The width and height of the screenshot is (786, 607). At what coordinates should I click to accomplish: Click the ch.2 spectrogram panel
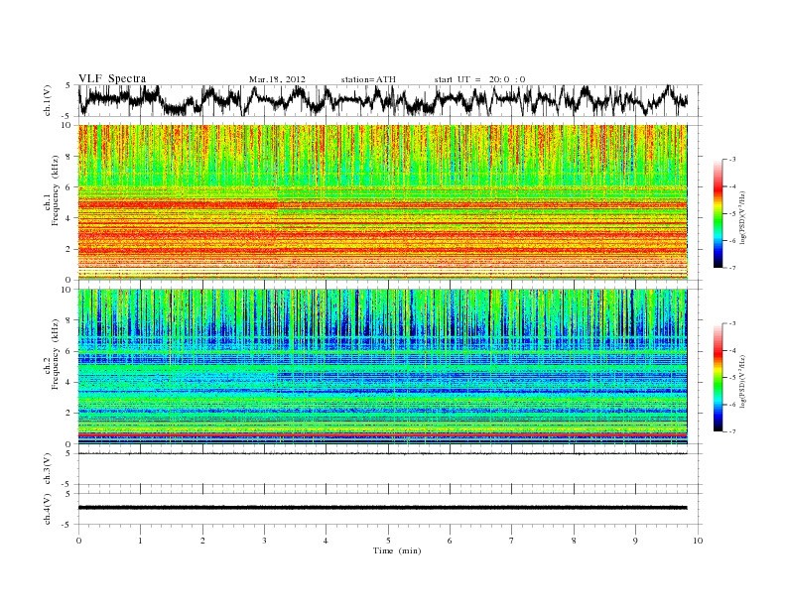click(x=382, y=367)
